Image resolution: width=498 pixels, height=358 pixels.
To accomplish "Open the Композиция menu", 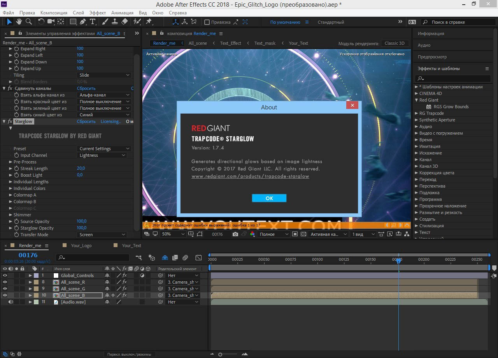I will 54,13.
